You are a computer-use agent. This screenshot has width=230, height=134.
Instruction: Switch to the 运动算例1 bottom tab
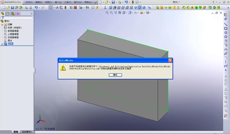pos(27,132)
